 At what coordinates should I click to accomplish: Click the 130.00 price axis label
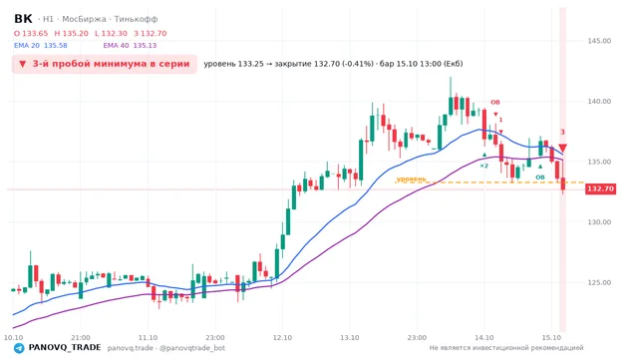point(599,222)
